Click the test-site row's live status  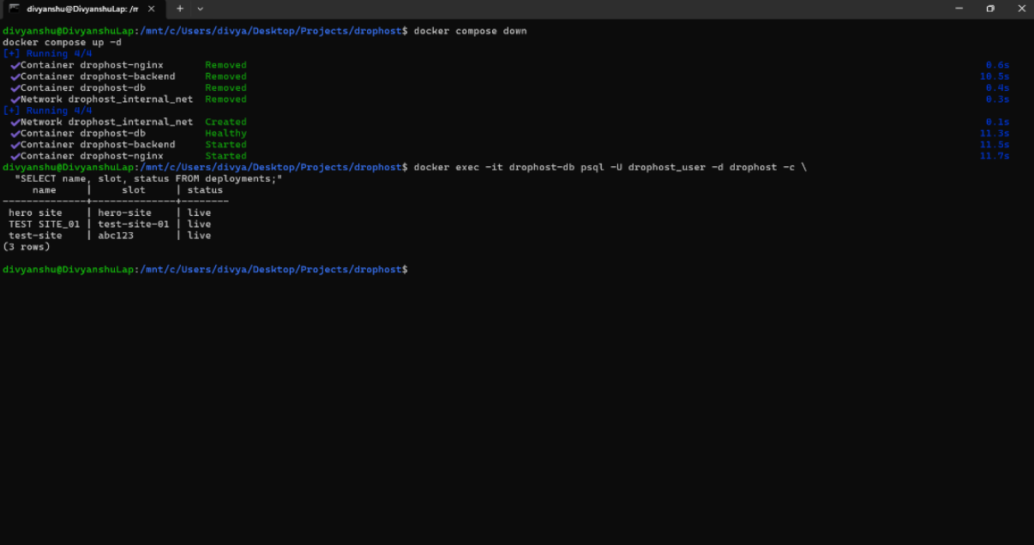199,235
